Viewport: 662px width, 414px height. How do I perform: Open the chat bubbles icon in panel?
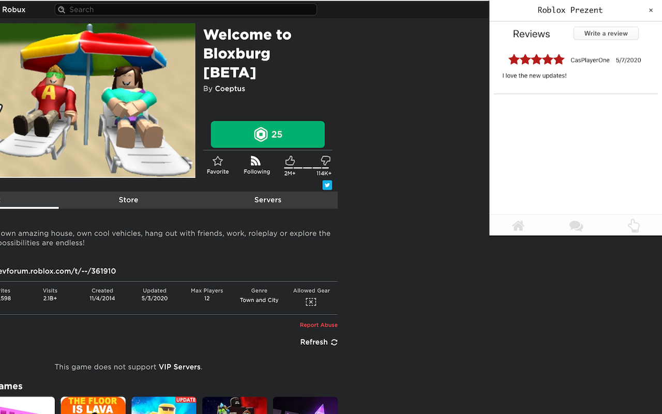[576, 226]
